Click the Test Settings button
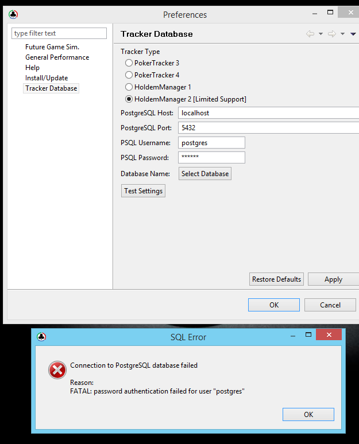Viewport: 359px width, 444px height. point(143,191)
